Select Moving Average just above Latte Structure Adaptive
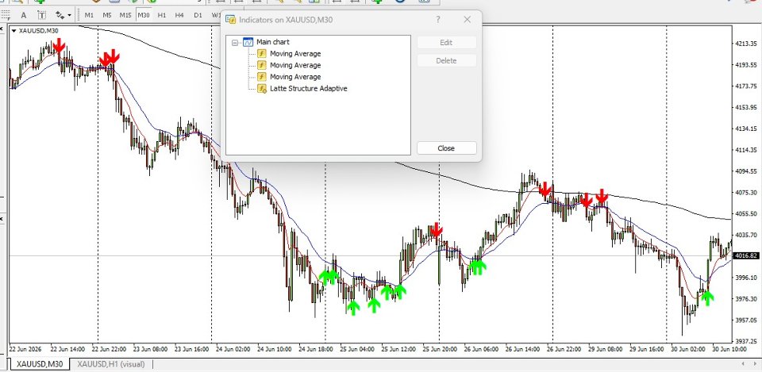762x372 pixels. point(295,77)
